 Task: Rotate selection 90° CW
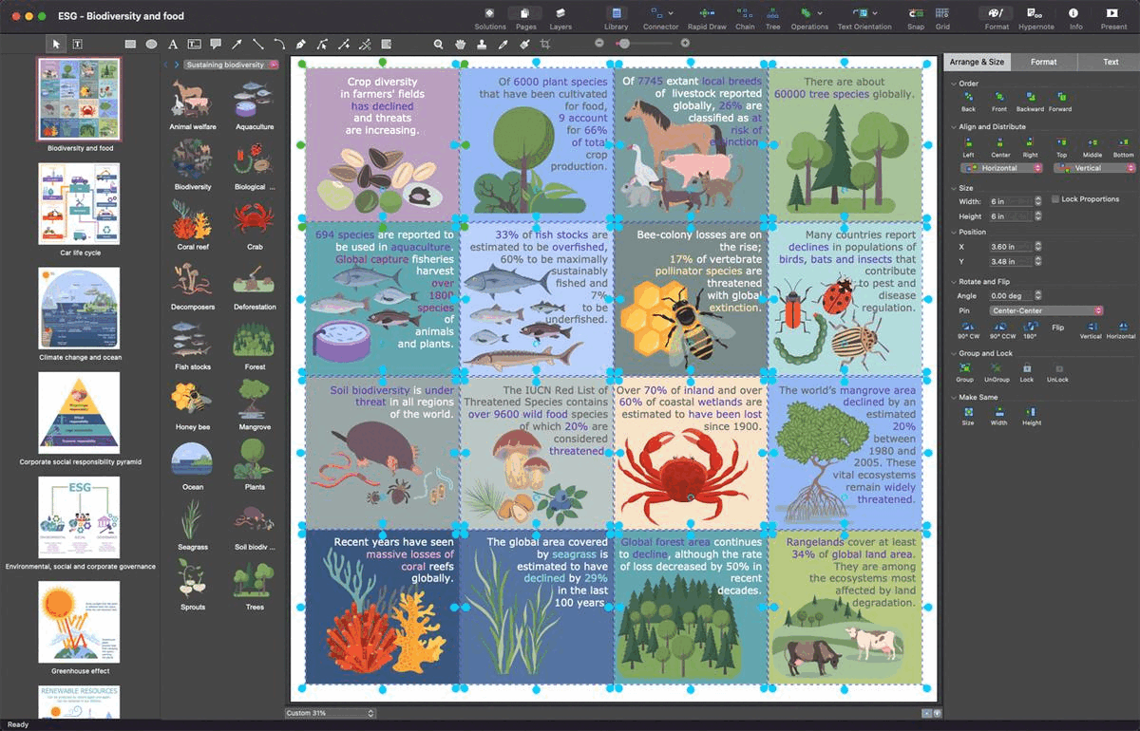click(968, 326)
